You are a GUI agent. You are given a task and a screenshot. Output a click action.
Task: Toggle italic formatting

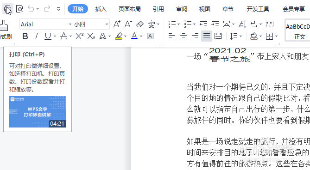click(37, 36)
